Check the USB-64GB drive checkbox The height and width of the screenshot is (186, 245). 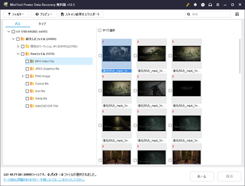(x=13, y=32)
